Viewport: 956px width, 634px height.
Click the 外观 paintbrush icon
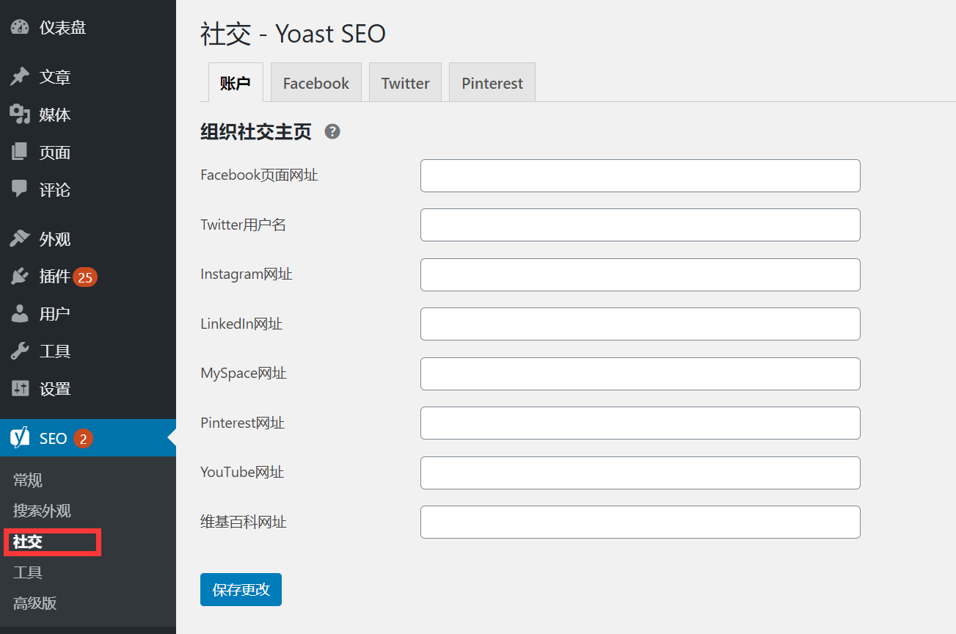(20, 239)
